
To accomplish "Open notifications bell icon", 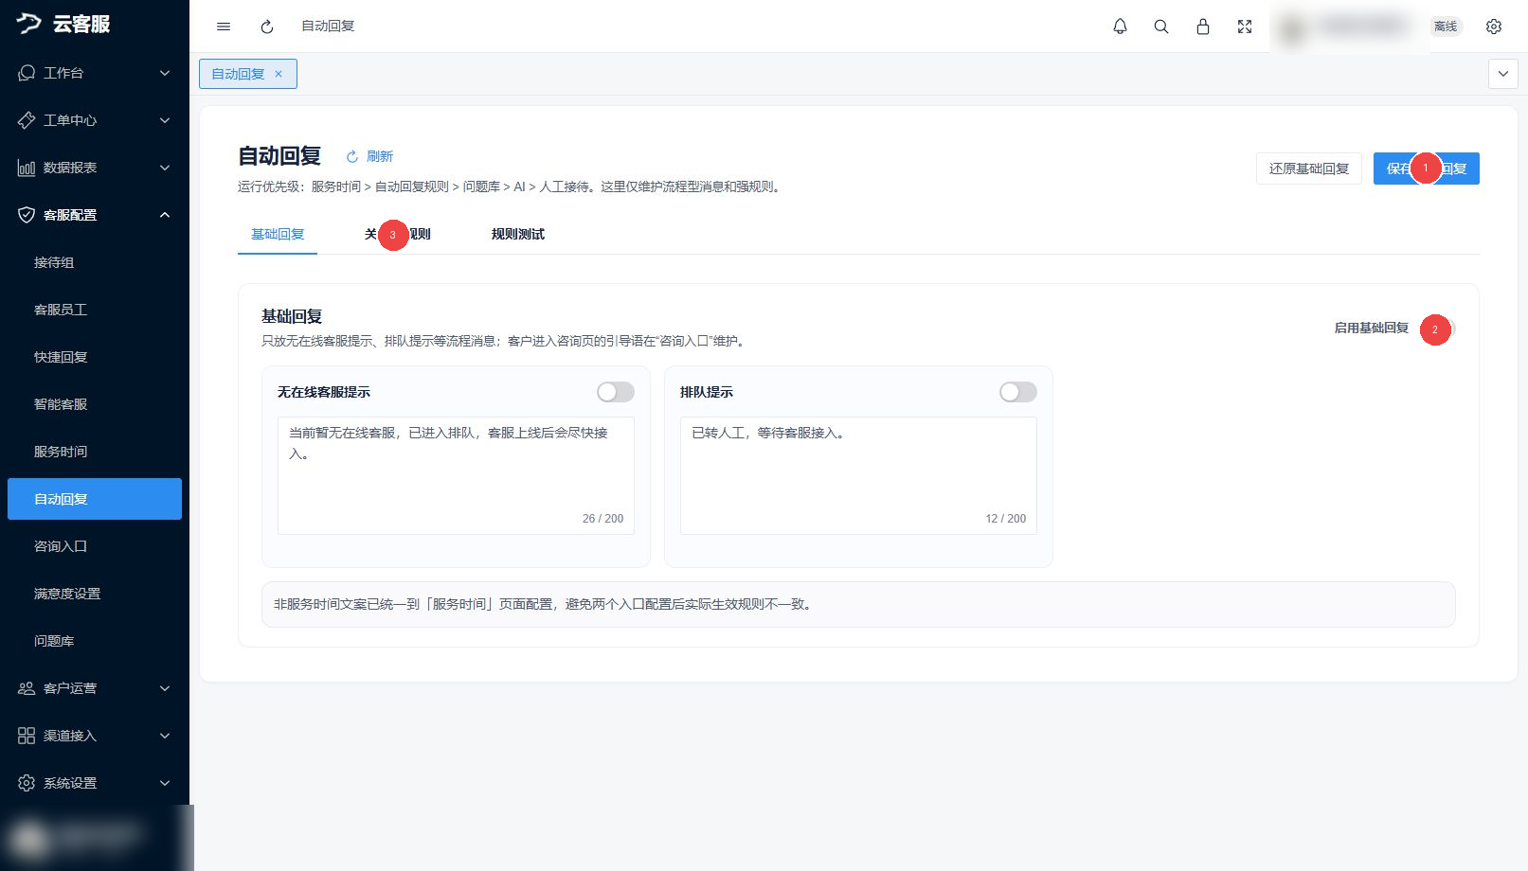I will tap(1120, 27).
